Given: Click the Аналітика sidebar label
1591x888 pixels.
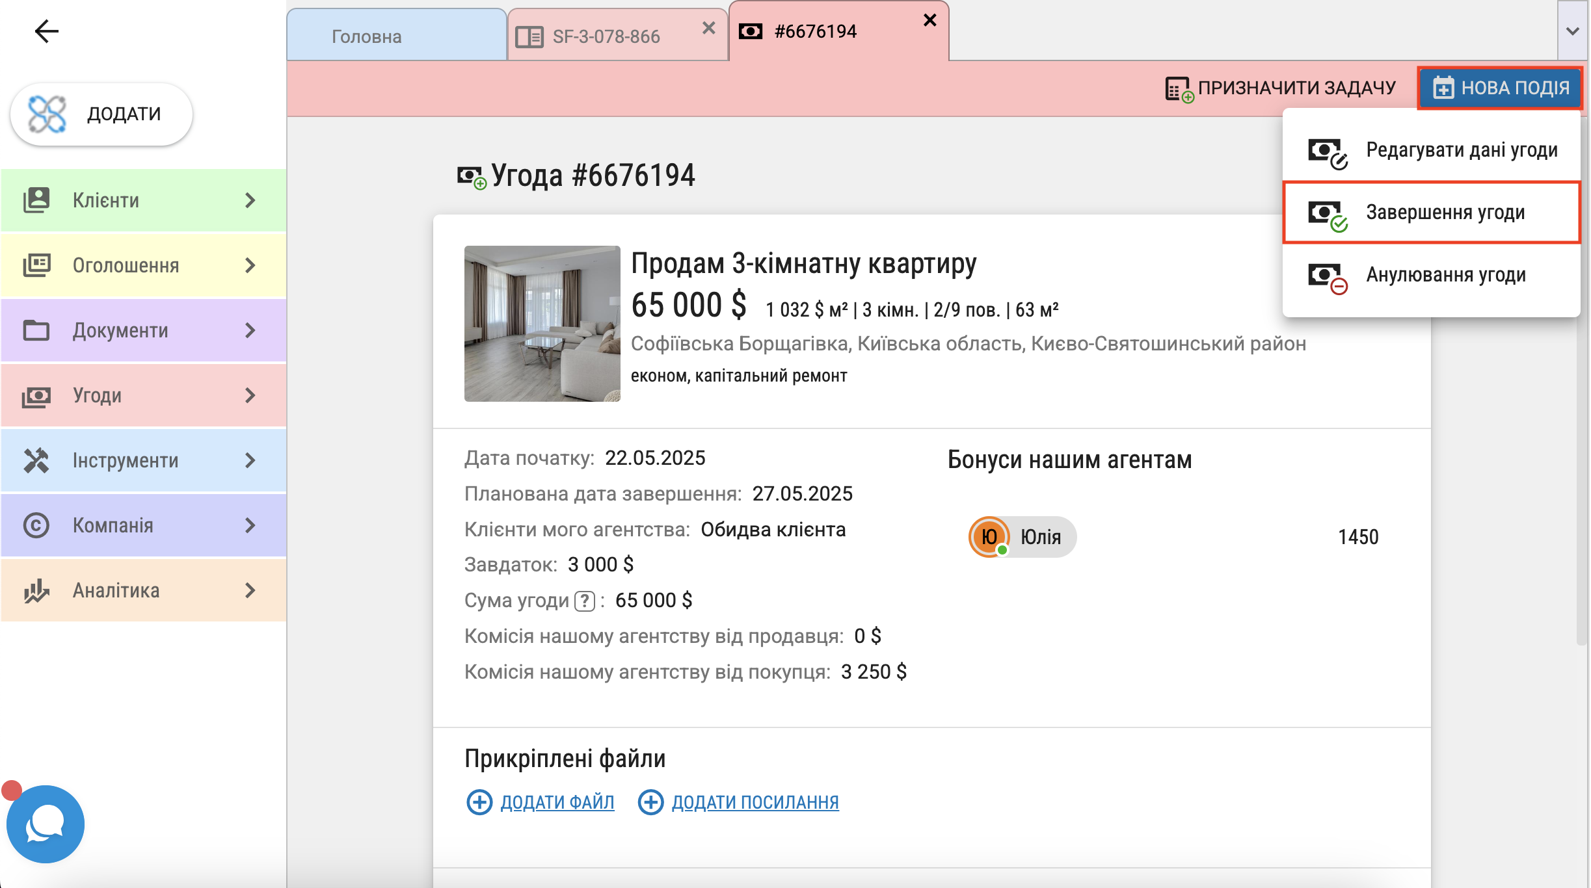Looking at the screenshot, I should pos(116,590).
